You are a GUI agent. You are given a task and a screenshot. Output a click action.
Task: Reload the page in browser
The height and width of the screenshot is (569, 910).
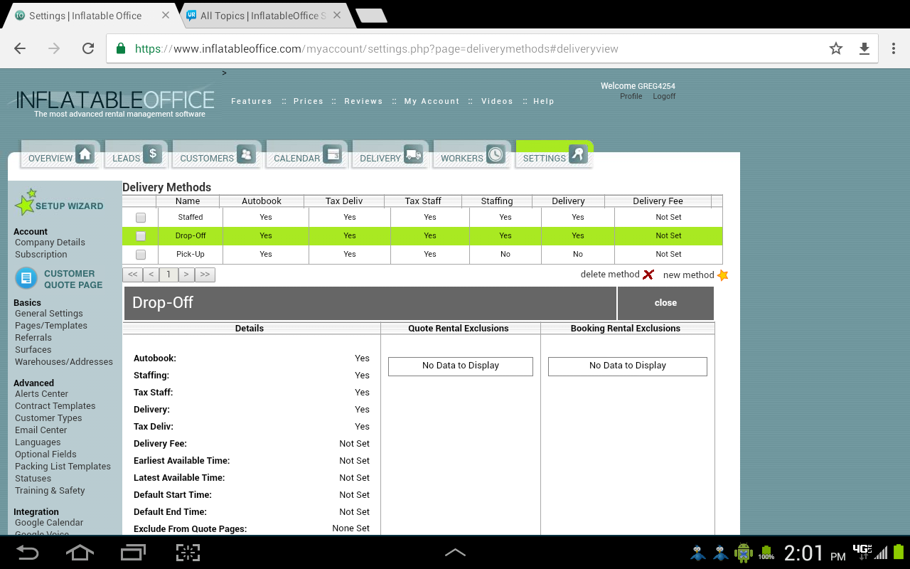tap(88, 48)
